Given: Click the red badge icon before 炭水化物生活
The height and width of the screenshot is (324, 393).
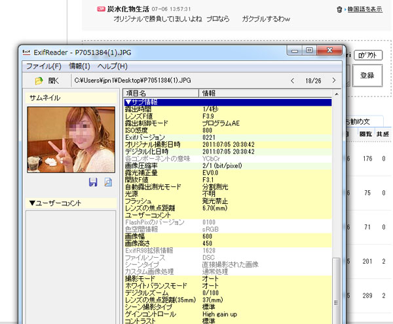Looking at the screenshot, I should [x=100, y=10].
